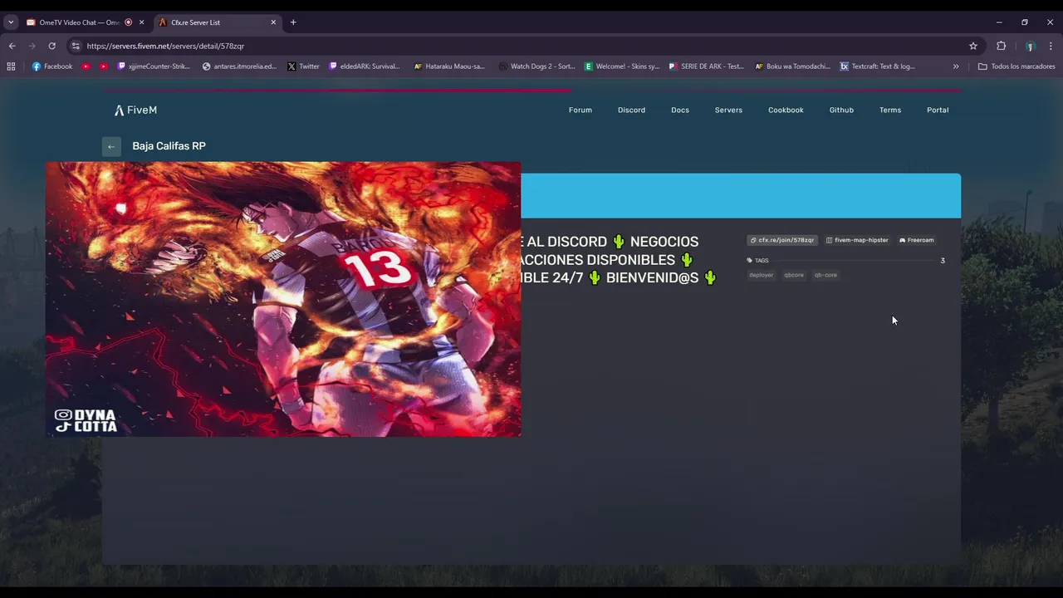This screenshot has width=1063, height=598.
Task: Click the browser forward arrow
Action: 32,46
